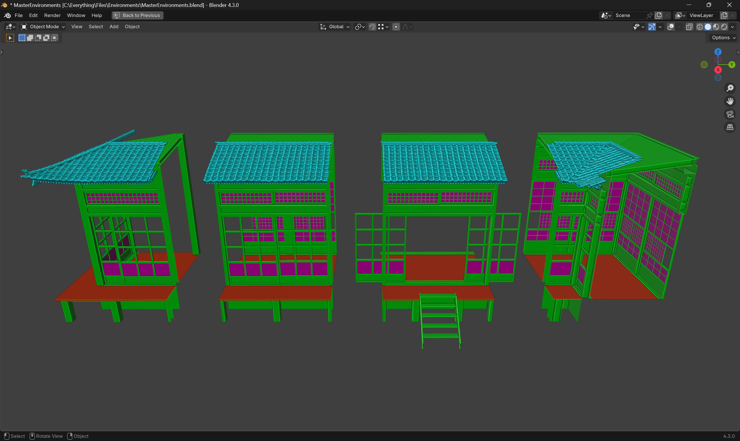Open the Add menu in viewport header
Image resolution: width=740 pixels, height=441 pixels.
[x=114, y=27]
